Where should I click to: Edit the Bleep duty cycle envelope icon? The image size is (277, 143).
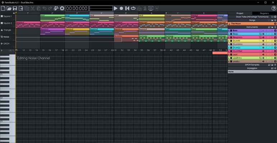point(260,34)
